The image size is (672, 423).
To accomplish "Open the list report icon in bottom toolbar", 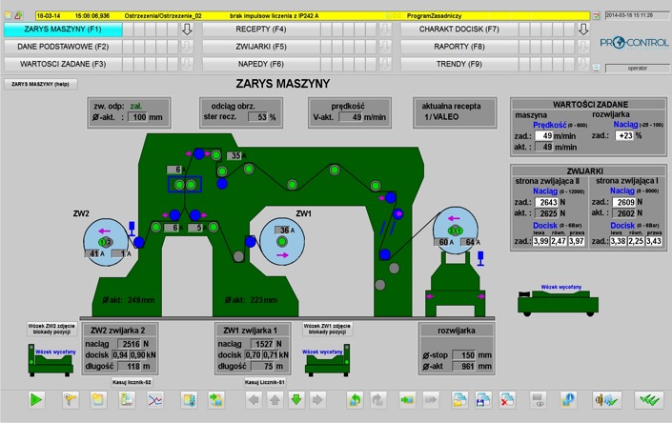I will 127,400.
